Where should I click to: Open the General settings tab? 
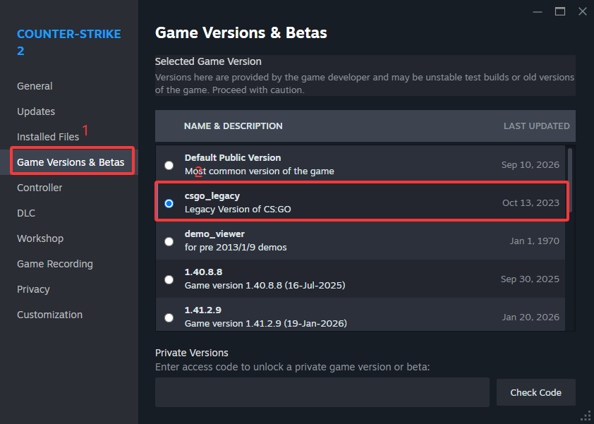click(35, 86)
